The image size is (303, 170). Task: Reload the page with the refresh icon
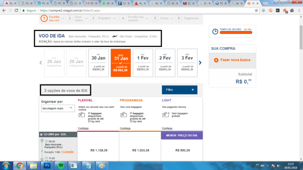pos(16,11)
